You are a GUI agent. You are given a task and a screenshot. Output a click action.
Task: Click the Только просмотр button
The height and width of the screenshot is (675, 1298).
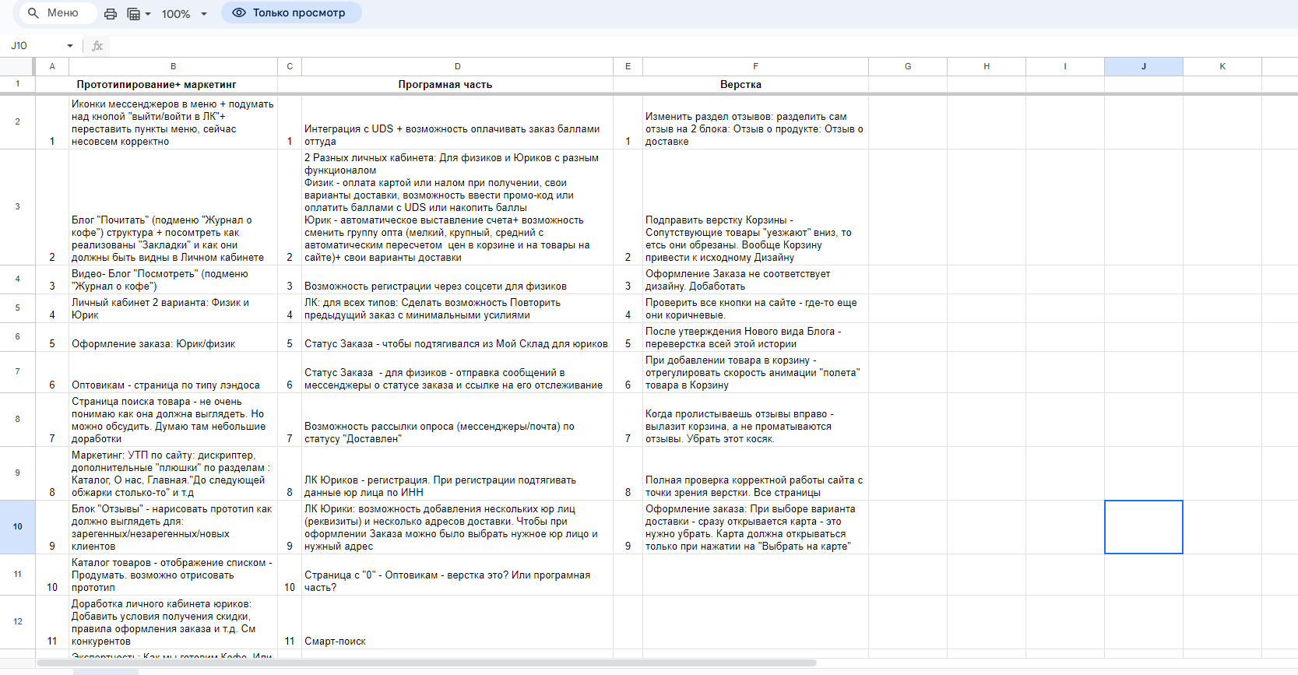click(x=291, y=12)
